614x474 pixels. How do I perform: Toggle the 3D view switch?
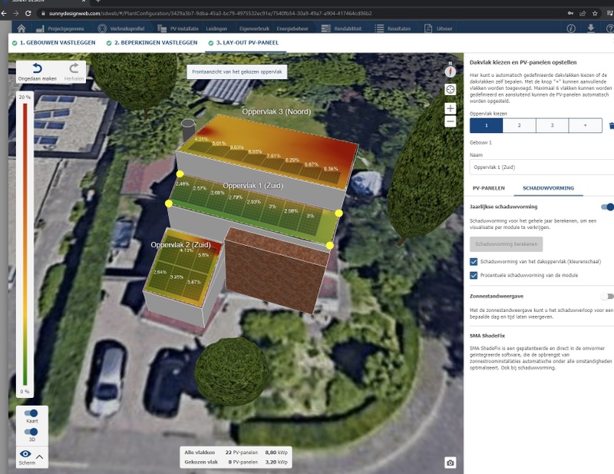click(x=31, y=432)
